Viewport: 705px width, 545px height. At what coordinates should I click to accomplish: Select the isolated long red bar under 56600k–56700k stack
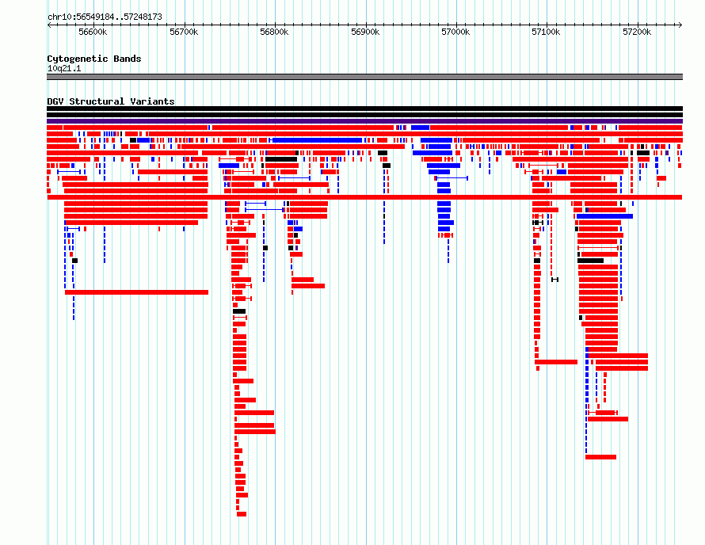tap(137, 292)
